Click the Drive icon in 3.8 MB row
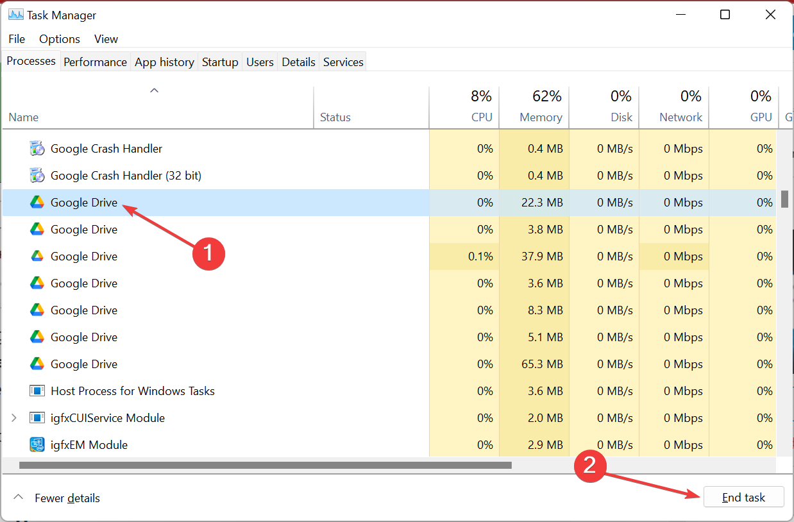Image resolution: width=794 pixels, height=522 pixels. [x=37, y=230]
